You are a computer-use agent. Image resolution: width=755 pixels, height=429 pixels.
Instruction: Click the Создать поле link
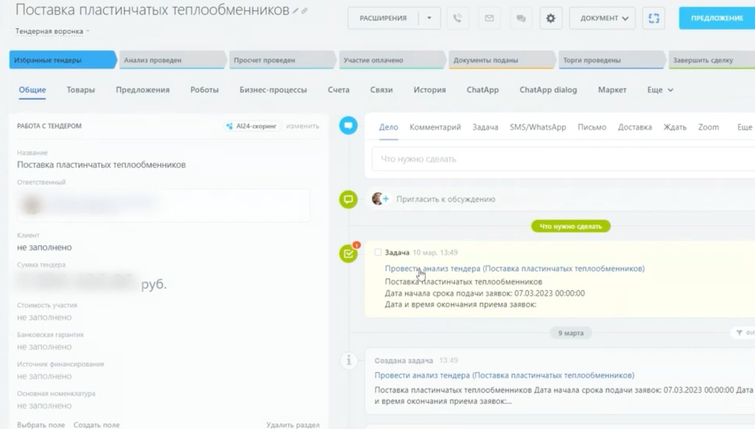[96, 425]
